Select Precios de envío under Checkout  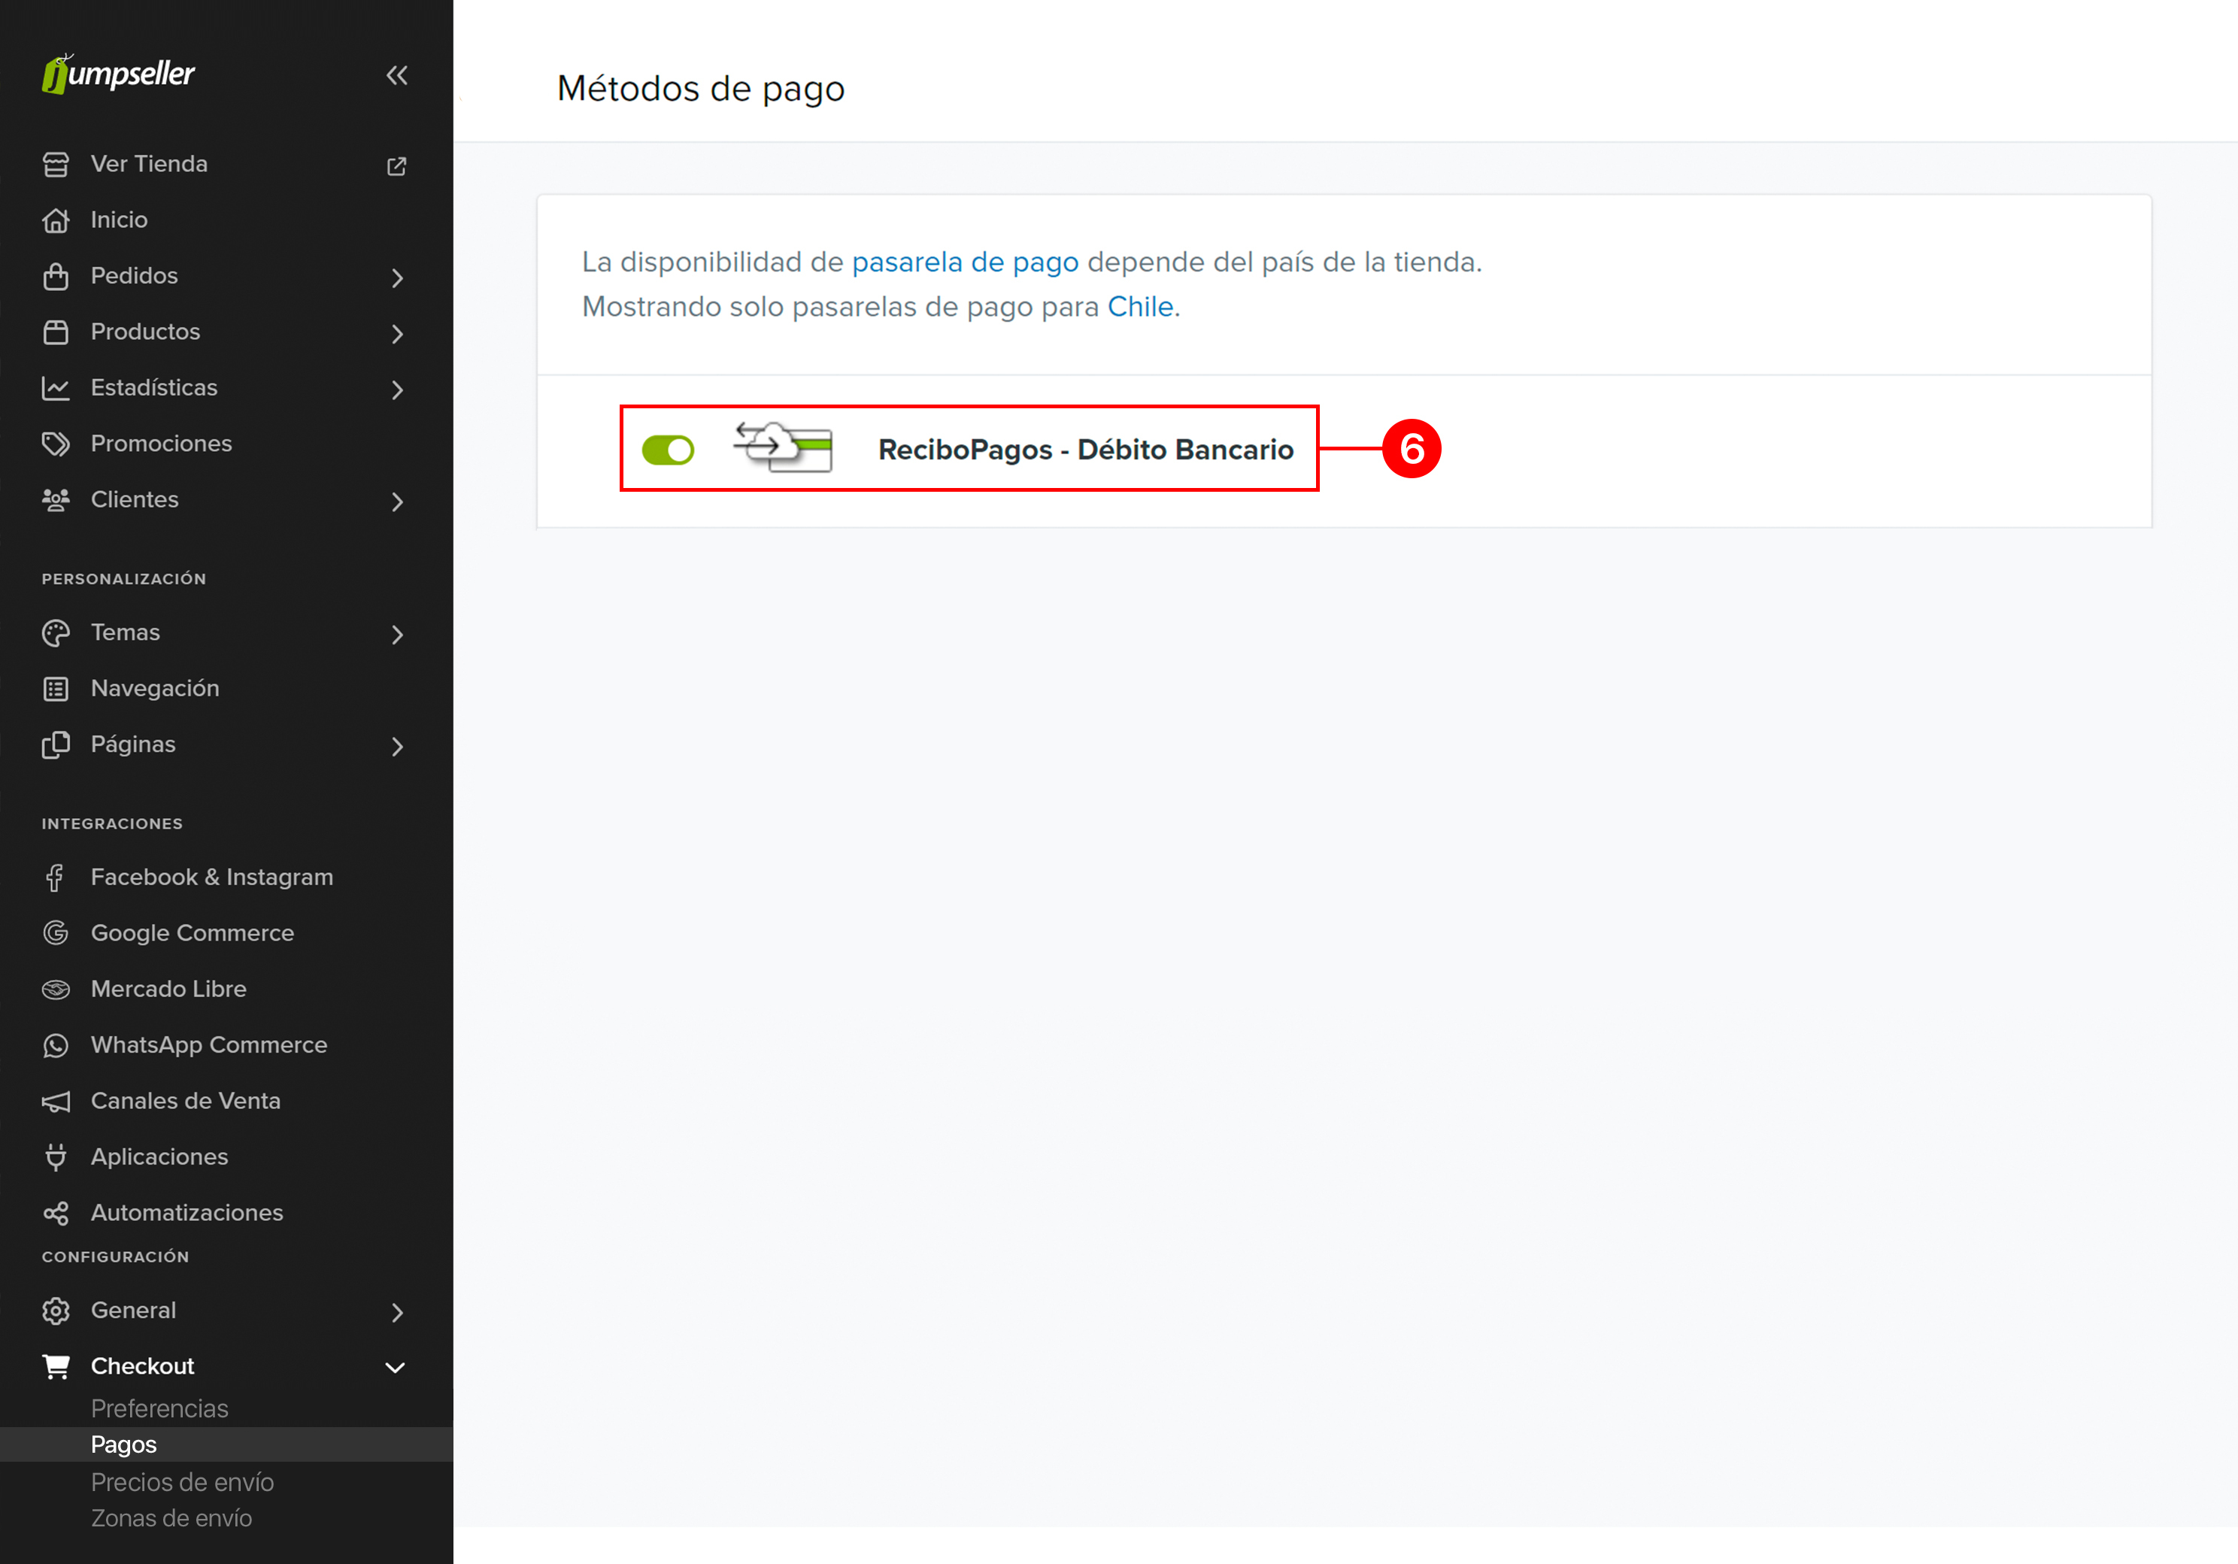click(182, 1482)
